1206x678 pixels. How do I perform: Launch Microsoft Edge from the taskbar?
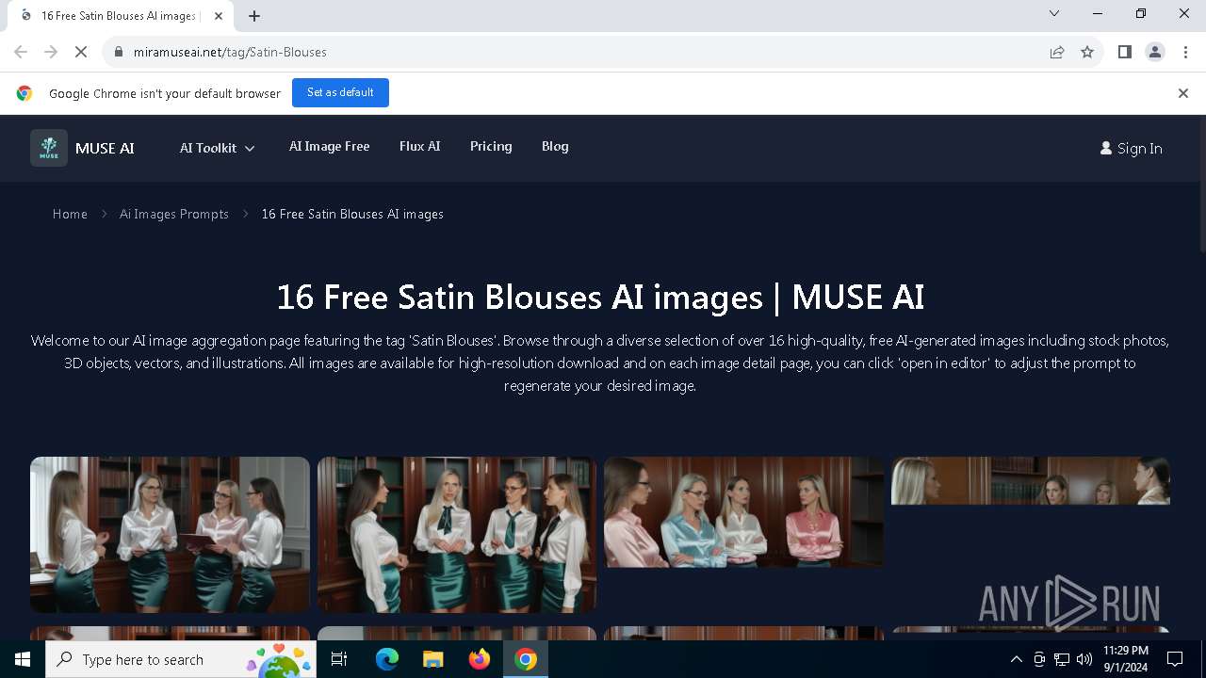pyautogui.click(x=387, y=659)
